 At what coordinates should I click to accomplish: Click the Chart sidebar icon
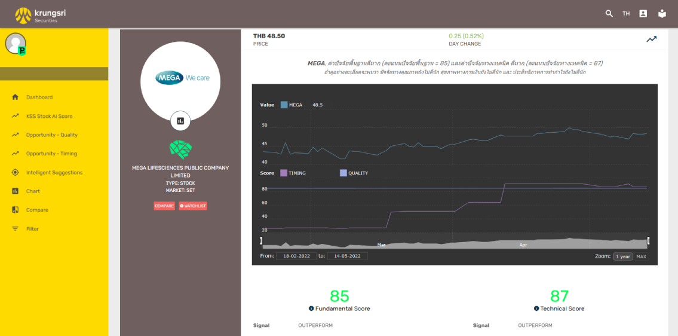click(x=15, y=191)
